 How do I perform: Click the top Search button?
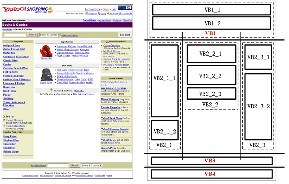point(33,35)
